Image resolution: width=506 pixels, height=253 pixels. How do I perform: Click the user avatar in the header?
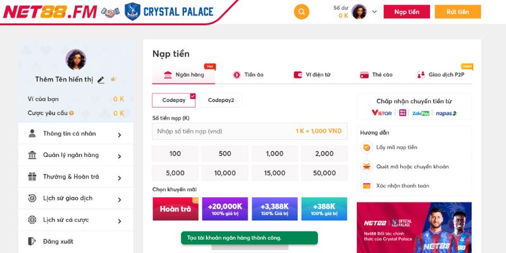coord(359,11)
